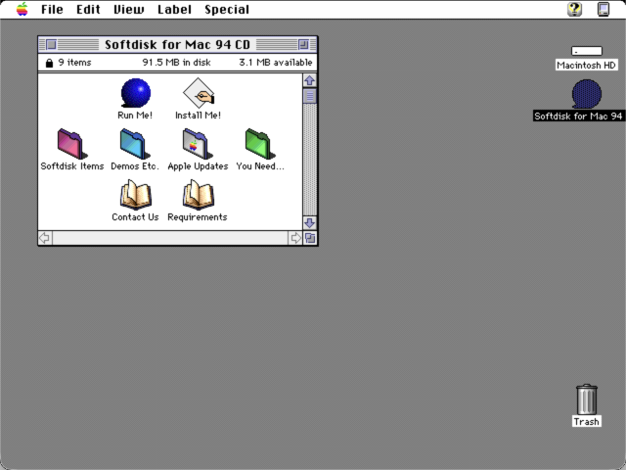Click the highlighted 'Softdisk for Mac 94' desktop label
626x470 pixels.
click(579, 116)
